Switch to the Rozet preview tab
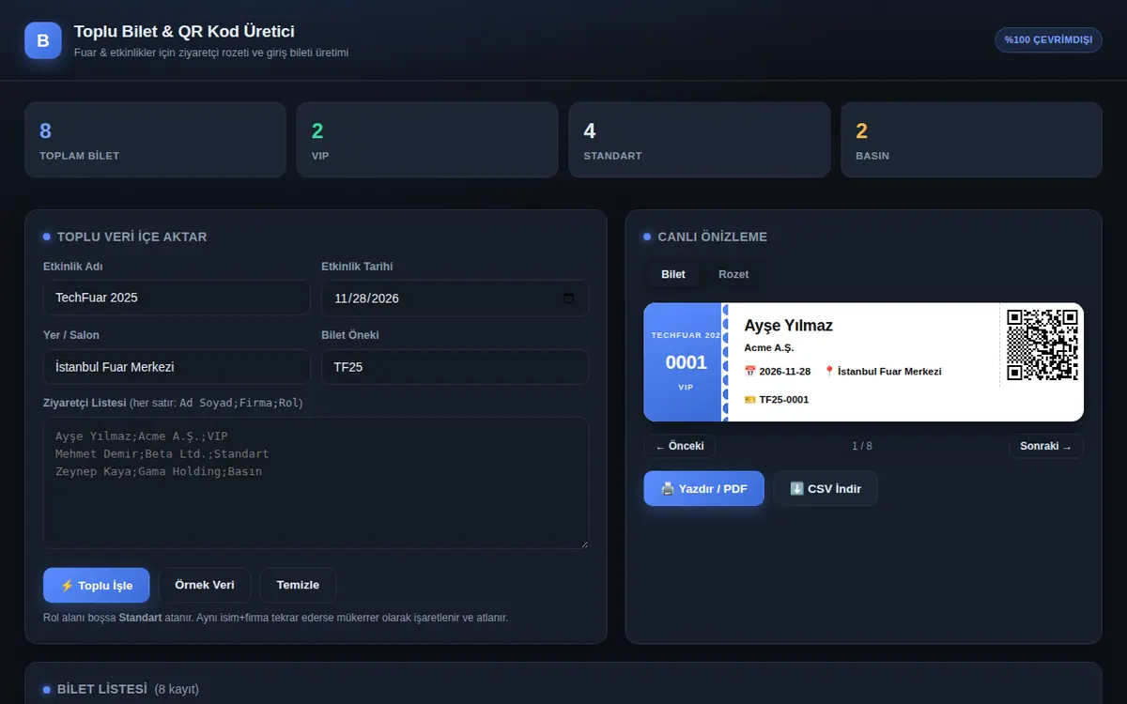Screen dimensions: 1127x704 coord(733,274)
